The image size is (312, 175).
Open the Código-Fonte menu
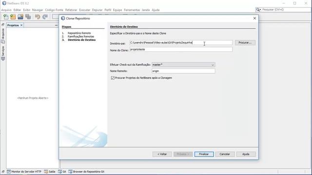tap(54, 10)
